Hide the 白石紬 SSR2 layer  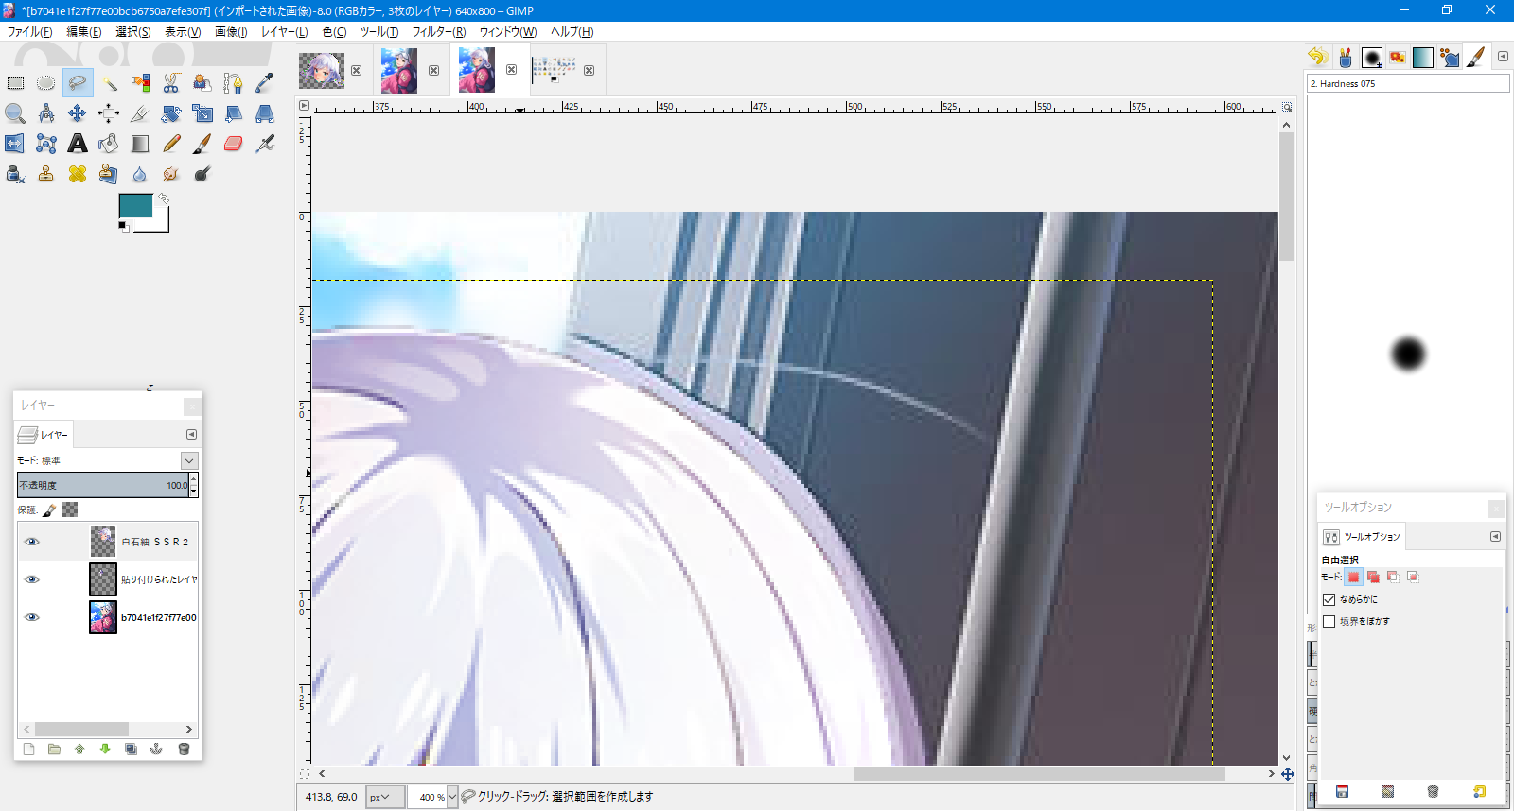coord(32,542)
